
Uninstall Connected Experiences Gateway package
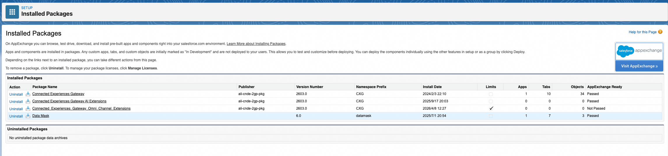coord(16,94)
